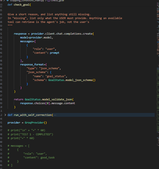The image size is (159, 169).
Task: Click the commented 'print("\n" + "=" * 60)' line
Action: click(x=26, y=130)
